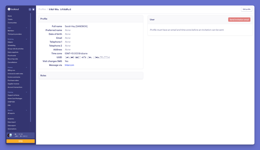Screen dimensions: 260x150
Task: Open Daily snapshots
Action: coord(13,52)
